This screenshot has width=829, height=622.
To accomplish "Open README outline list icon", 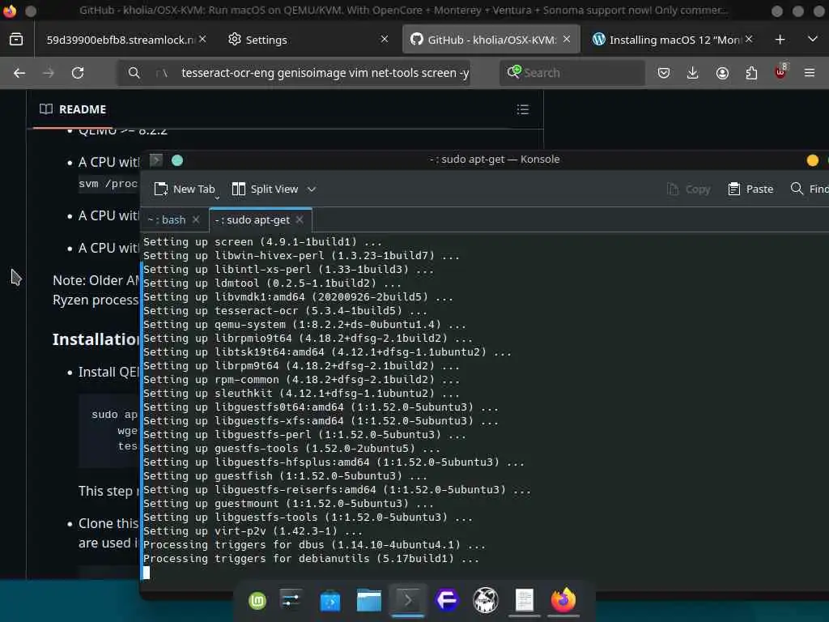I will [x=522, y=109].
